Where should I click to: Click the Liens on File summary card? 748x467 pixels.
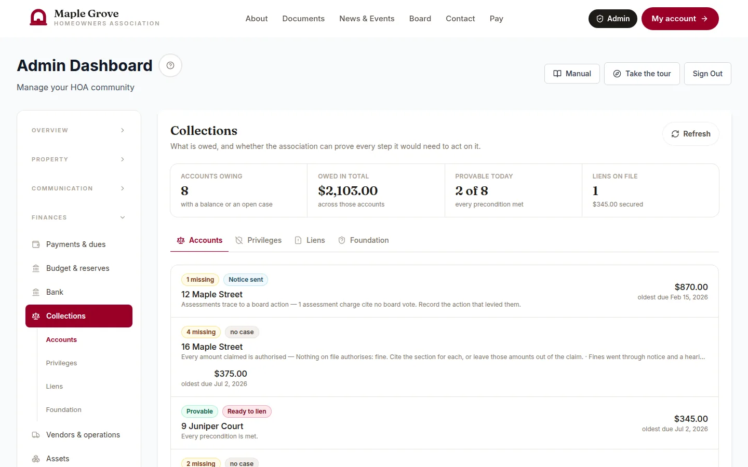650,190
